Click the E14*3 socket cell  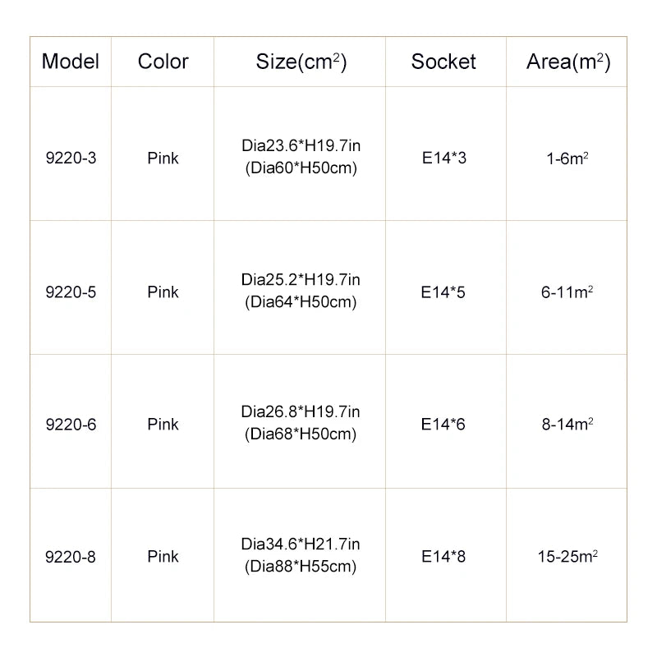[x=443, y=158]
